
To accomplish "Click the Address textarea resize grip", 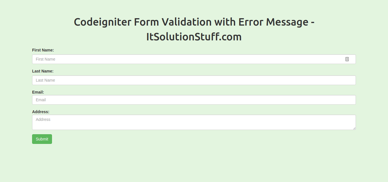I will coord(354,128).
